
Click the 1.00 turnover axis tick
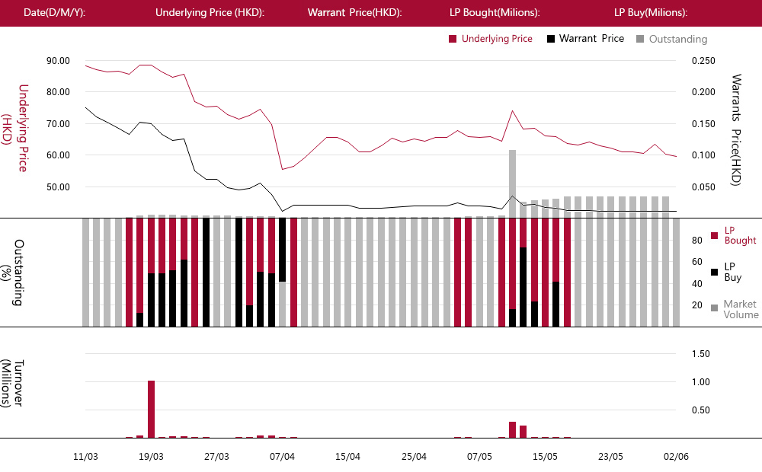[x=701, y=382]
